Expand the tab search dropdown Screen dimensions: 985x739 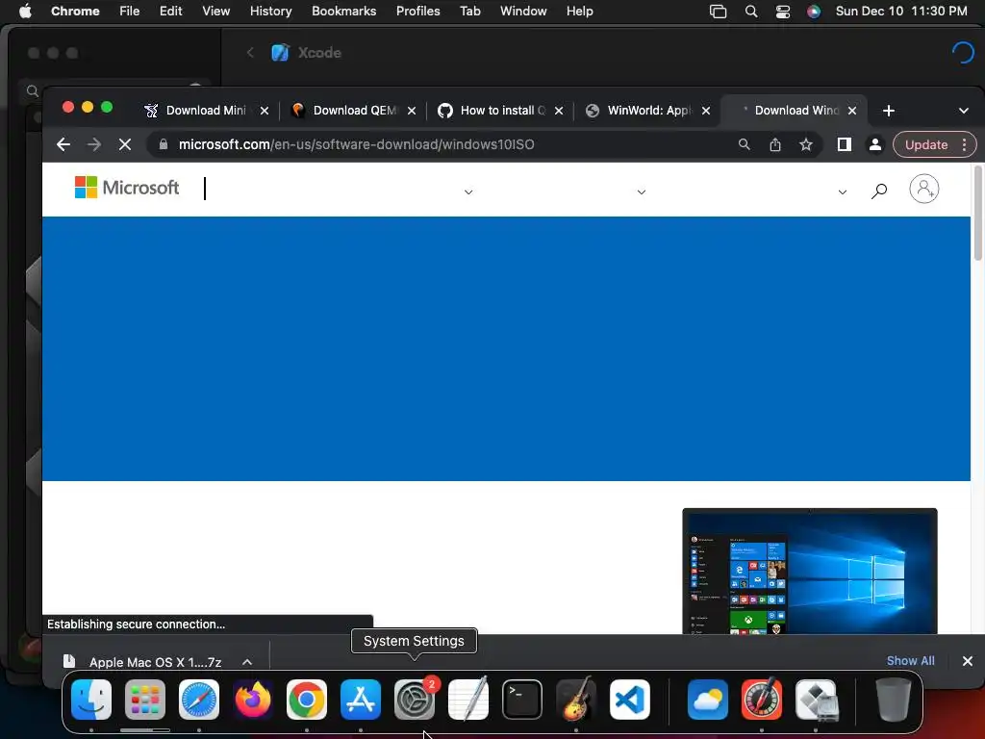[964, 112]
